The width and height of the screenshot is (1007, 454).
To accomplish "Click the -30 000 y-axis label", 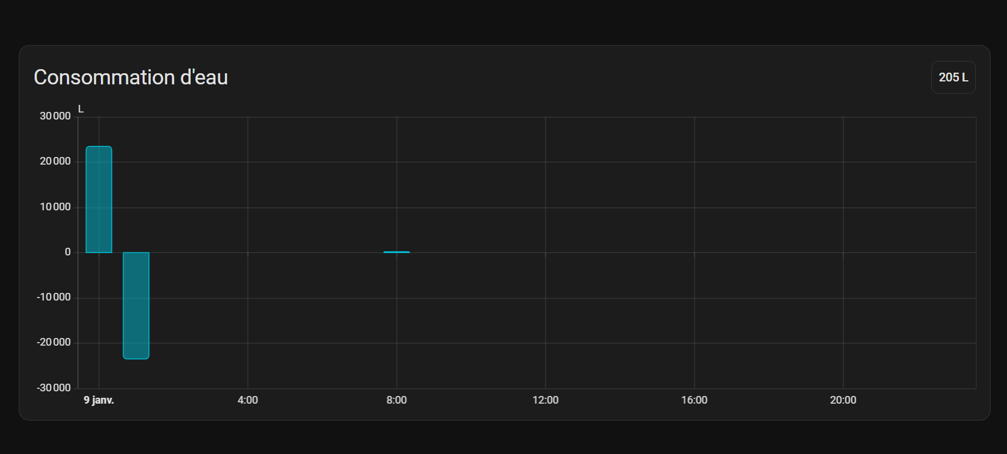I will pyautogui.click(x=53, y=388).
